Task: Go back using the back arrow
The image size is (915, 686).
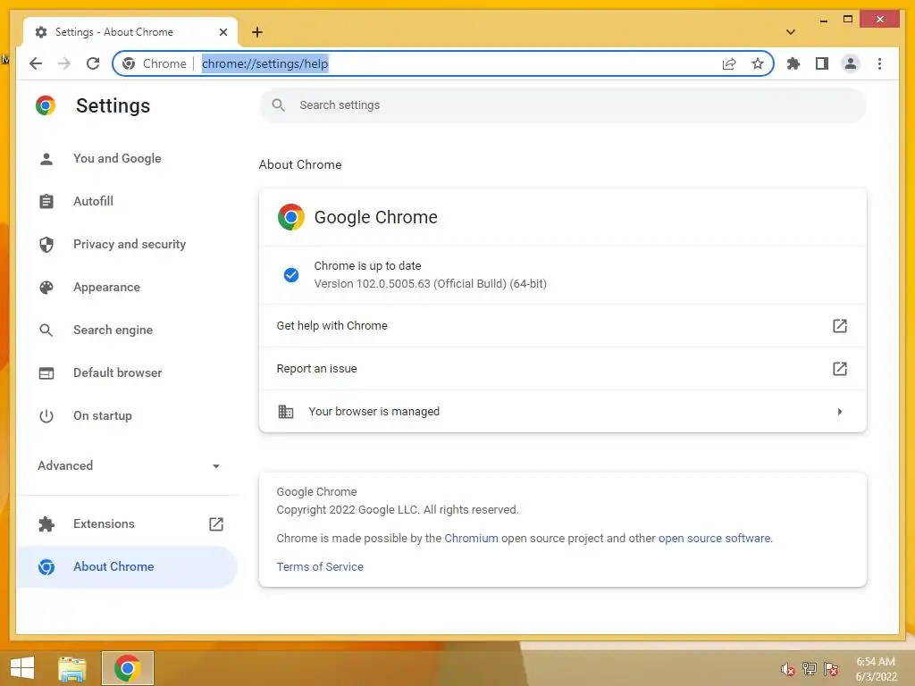Action: [36, 63]
